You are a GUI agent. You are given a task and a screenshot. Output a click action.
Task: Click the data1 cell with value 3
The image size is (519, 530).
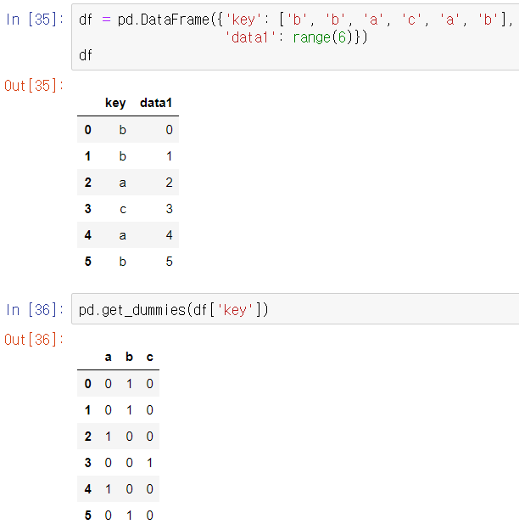[x=169, y=209]
